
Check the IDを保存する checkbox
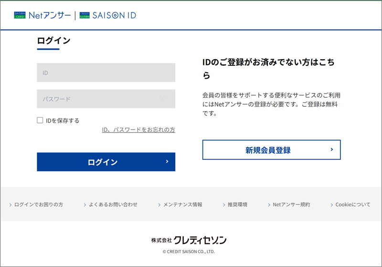(x=40, y=120)
